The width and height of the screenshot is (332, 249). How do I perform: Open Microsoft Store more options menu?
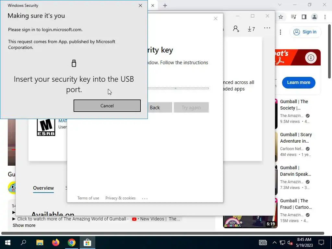267,28
